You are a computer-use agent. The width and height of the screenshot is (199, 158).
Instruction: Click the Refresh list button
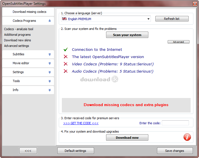tap(172, 19)
